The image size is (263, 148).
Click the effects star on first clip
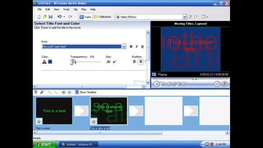pyautogui.click(x=39, y=121)
